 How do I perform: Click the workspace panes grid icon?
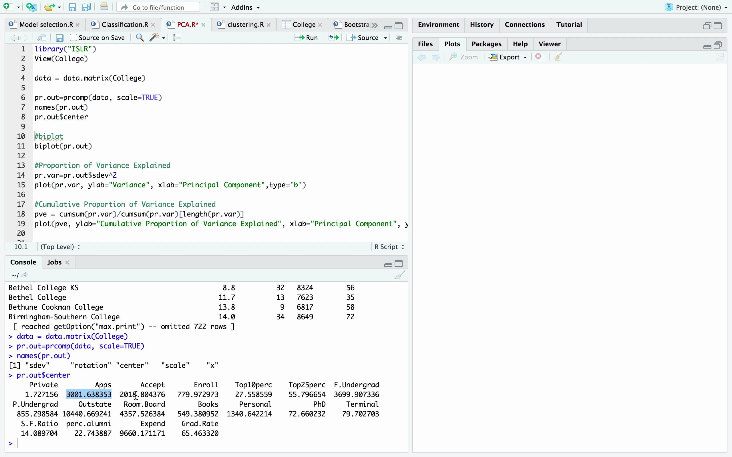coord(214,7)
